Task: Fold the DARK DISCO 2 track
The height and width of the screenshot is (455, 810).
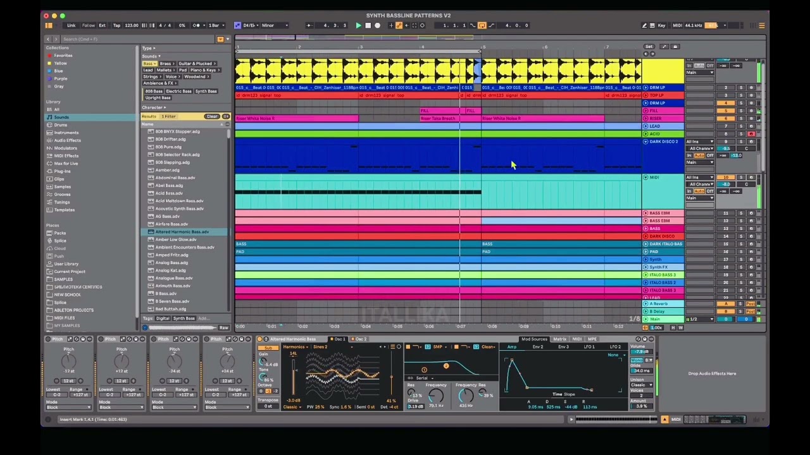Action: 645,142
